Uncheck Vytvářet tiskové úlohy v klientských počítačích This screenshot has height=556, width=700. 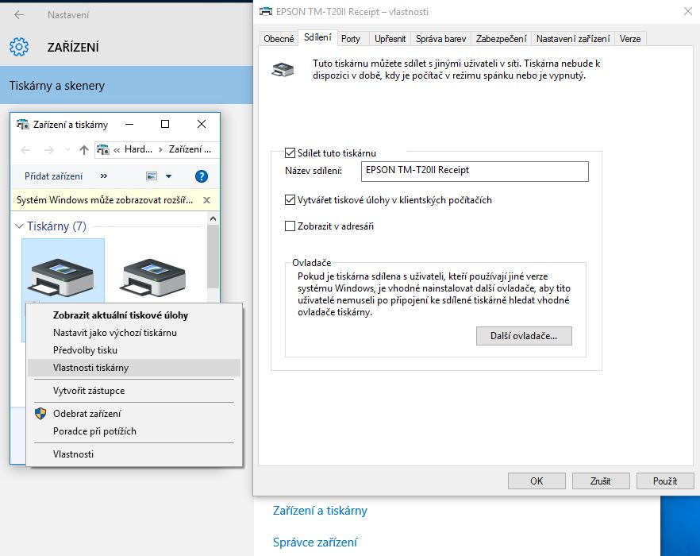[x=290, y=200]
